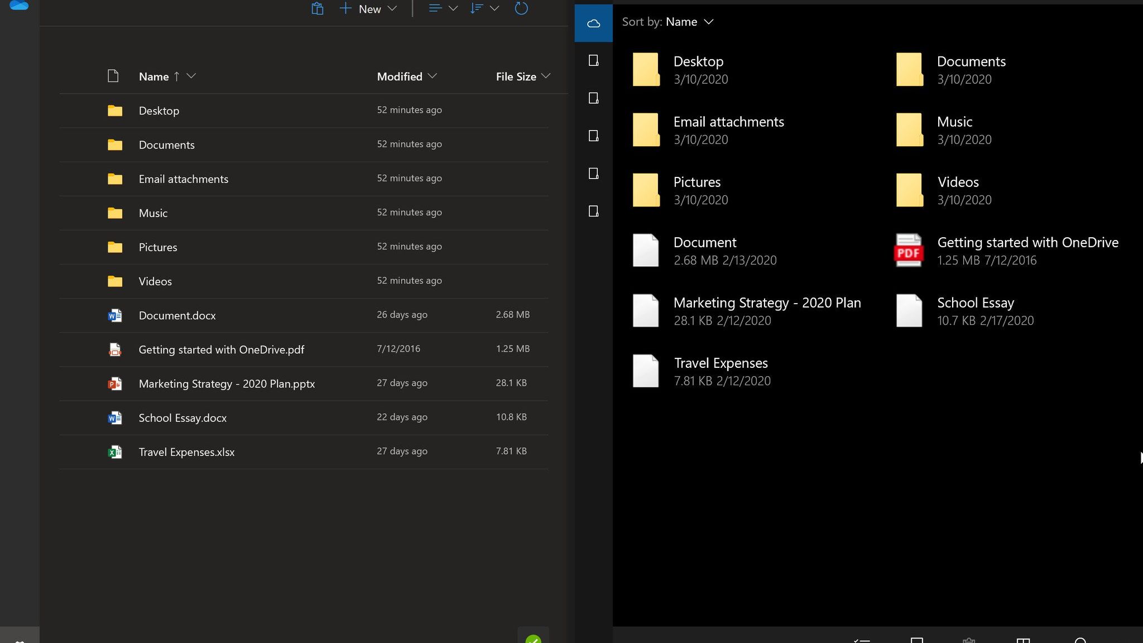The image size is (1143, 643).
Task: Click the refresh circular arrow icon
Action: coord(521,8)
